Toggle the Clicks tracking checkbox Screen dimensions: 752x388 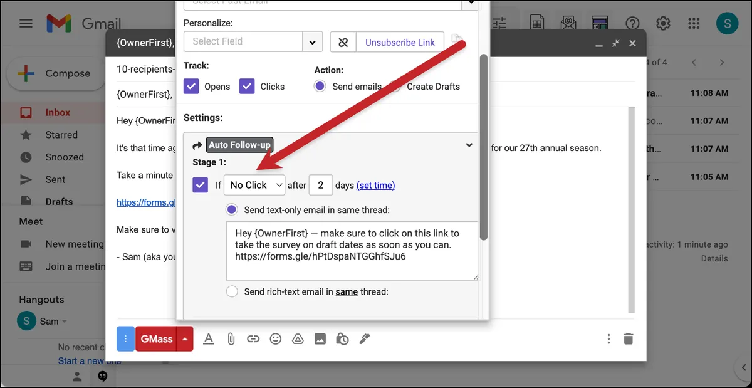[x=247, y=87]
